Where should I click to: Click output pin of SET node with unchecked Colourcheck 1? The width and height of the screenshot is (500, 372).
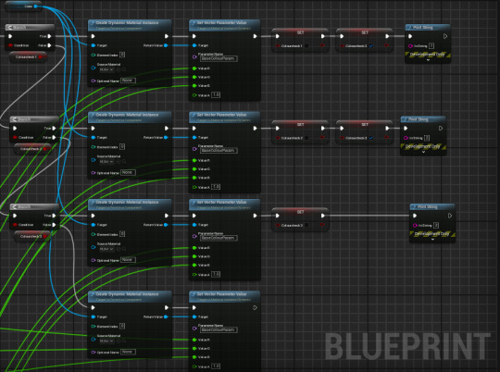point(323,46)
